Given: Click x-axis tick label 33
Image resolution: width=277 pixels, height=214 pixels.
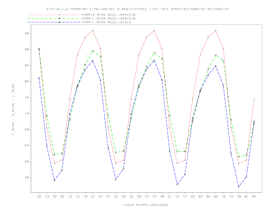Looking at the screenshot, I should coord(123,197).
